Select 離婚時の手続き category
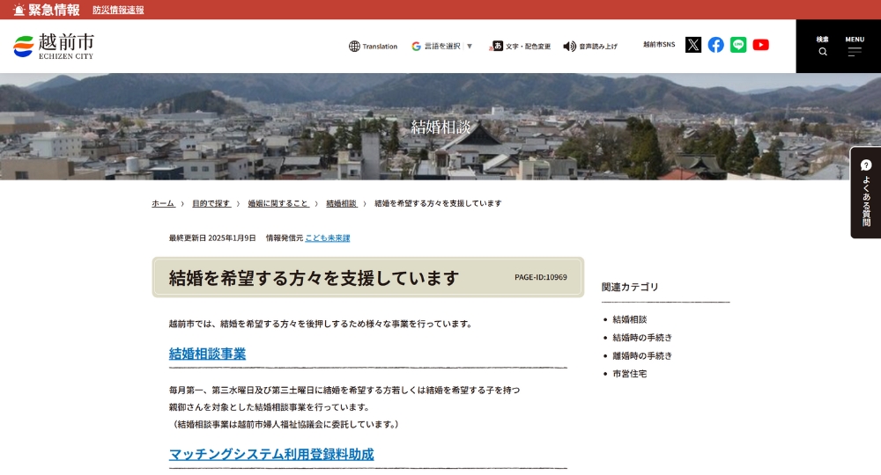This screenshot has width=881, height=475. (642, 355)
